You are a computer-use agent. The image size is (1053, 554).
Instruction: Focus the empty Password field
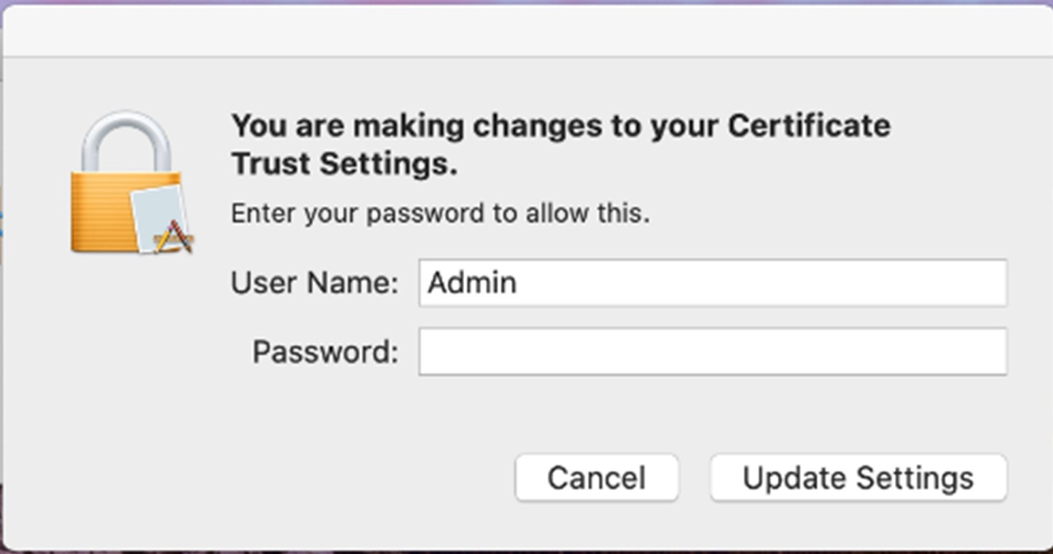[713, 351]
